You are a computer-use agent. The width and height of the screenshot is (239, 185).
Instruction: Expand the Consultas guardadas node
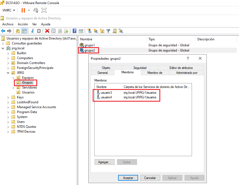click(x=3, y=43)
